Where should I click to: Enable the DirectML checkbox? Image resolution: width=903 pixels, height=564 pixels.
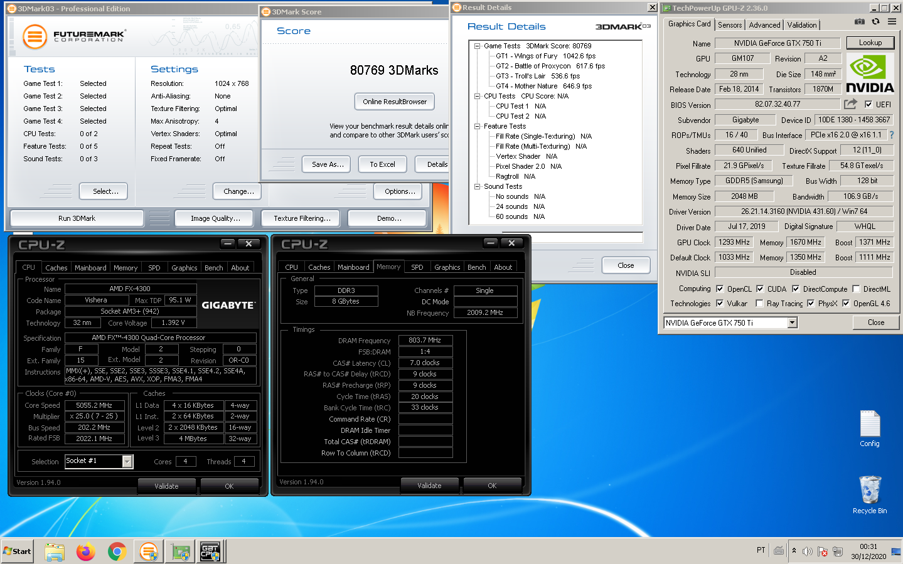(x=856, y=289)
